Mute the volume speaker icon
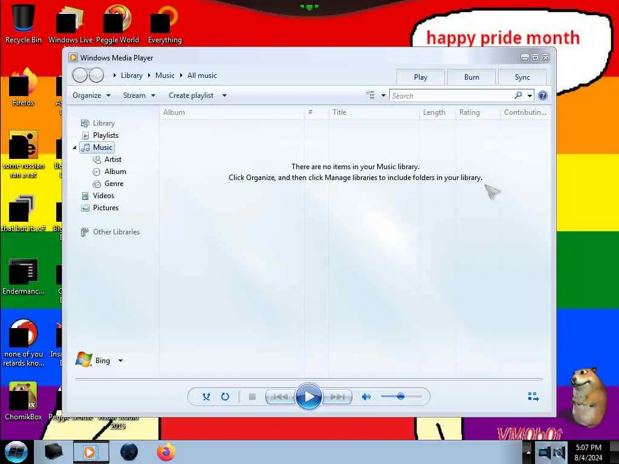Image resolution: width=619 pixels, height=464 pixels. [x=366, y=396]
